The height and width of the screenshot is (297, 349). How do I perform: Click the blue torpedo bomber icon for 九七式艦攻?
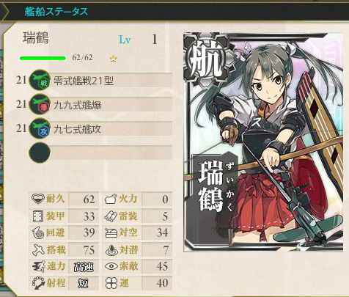(40, 128)
